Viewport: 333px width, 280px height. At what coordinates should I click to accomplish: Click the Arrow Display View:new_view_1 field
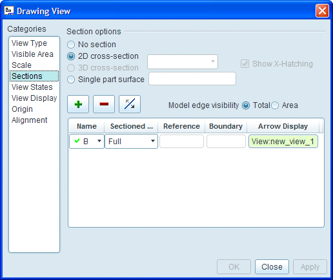[283, 142]
